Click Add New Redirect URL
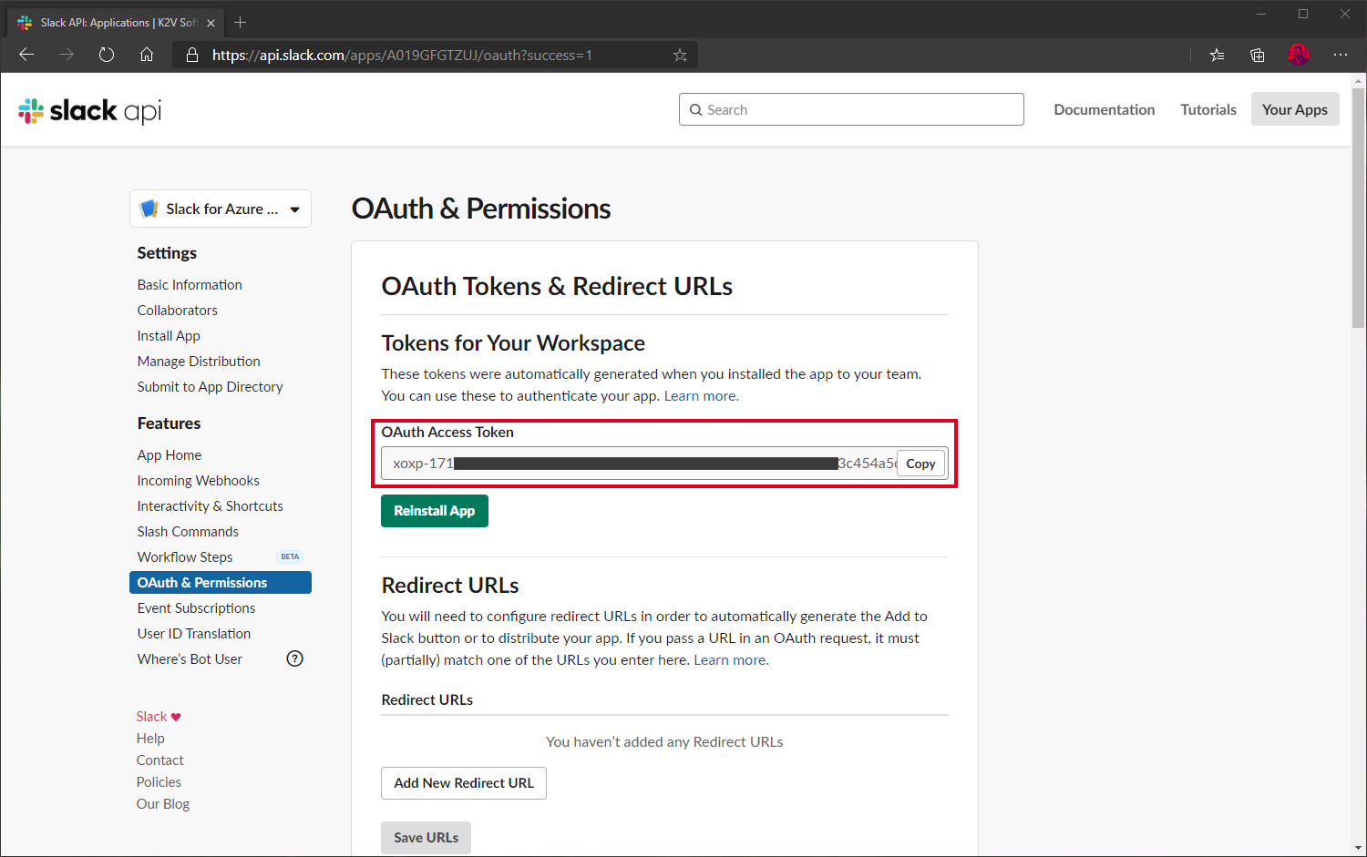 [x=464, y=783]
